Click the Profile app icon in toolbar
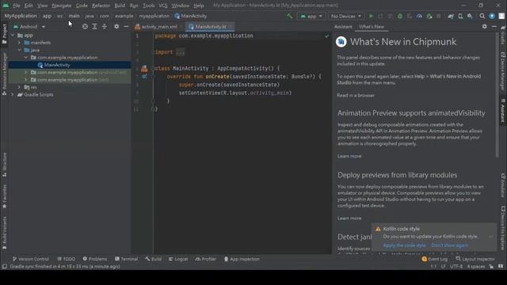Screen dimensions: 507x285 click(419, 16)
